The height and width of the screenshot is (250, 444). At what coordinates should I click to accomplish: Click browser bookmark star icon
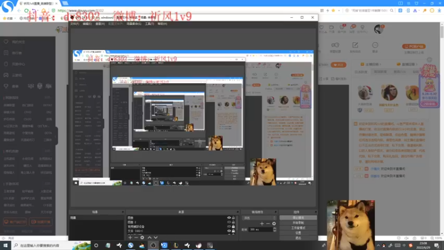[x=334, y=11]
